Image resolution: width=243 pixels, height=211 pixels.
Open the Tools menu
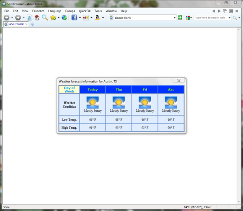pos(98,11)
